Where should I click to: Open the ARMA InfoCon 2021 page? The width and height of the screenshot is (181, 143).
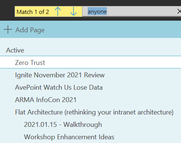click(x=90, y=100)
